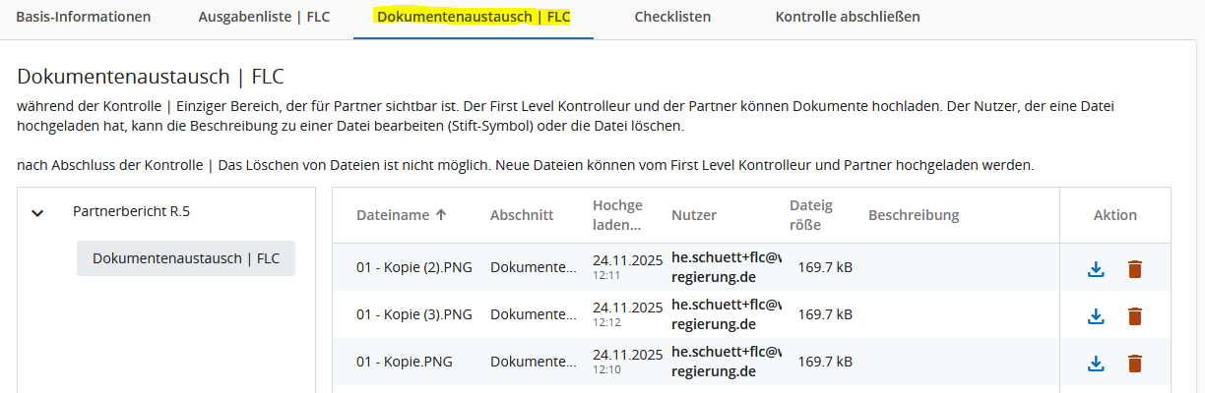Image resolution: width=1205 pixels, height=393 pixels.
Task: Delete the file 01 - Kopie (3).PNG
Action: (x=1135, y=315)
